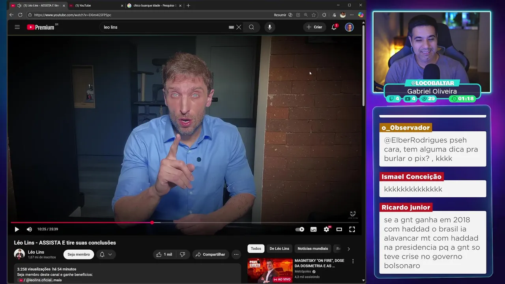Add this page to favorites

tap(314, 15)
